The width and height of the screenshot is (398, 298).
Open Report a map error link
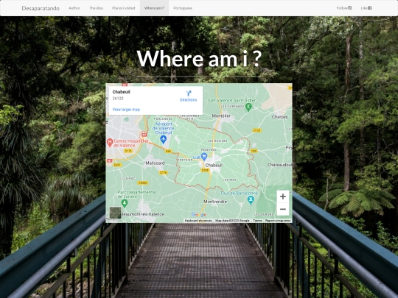pos(278,221)
